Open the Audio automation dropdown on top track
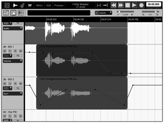Image resolution: width=164 pixels, height=123 pixels. pyautogui.click(x=13, y=28)
